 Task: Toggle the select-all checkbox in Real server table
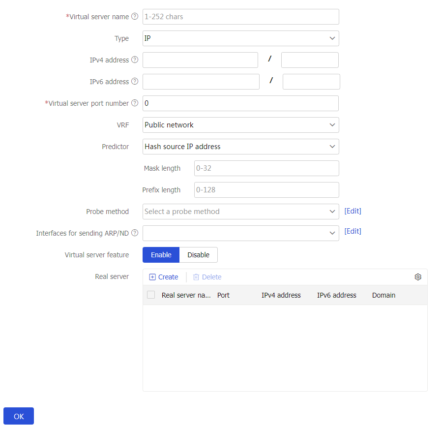coord(151,295)
